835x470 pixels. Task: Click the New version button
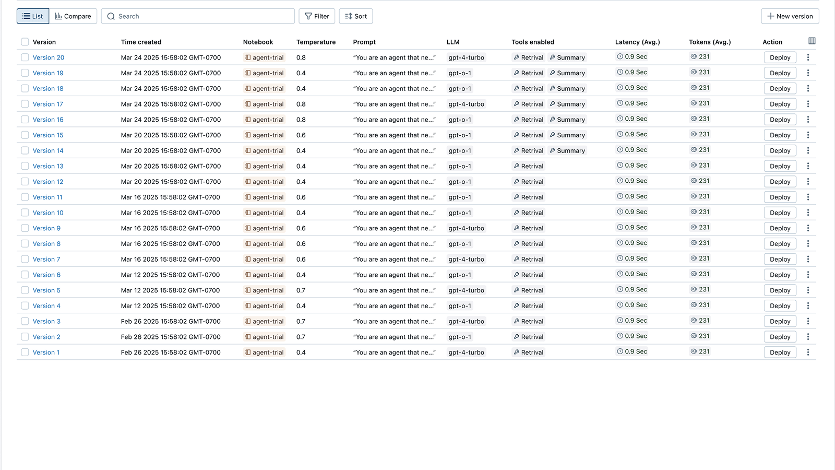tap(790, 16)
